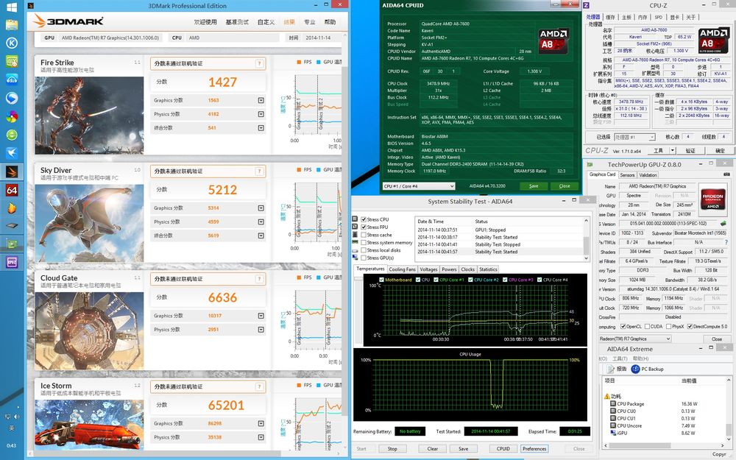Open the flame icon on the taskbar

[12, 208]
